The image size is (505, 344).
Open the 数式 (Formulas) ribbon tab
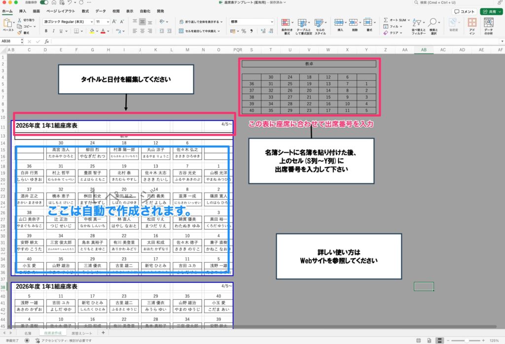[x=85, y=10]
